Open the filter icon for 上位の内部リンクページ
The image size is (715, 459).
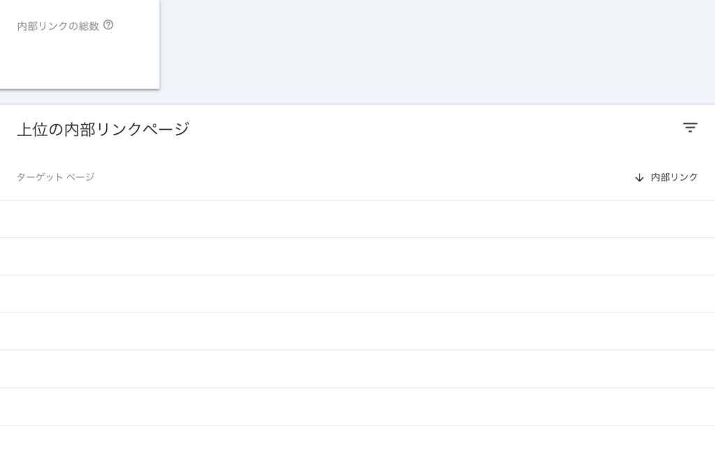[690, 128]
